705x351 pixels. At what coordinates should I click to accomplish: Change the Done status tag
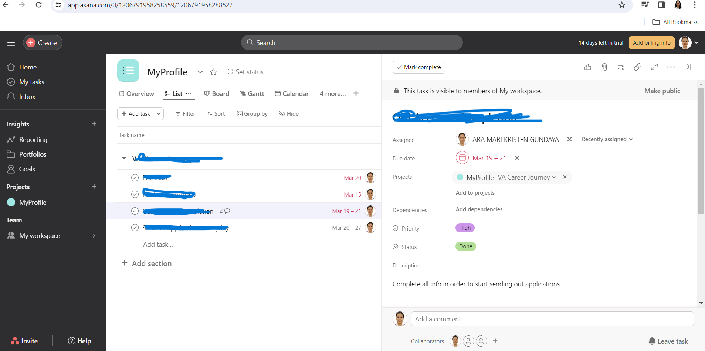tap(465, 246)
